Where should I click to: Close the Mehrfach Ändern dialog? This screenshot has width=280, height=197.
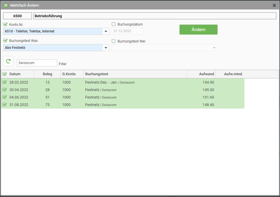click(x=274, y=5)
